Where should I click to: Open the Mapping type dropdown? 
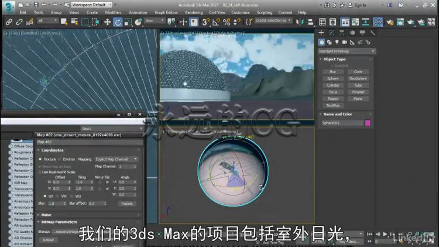pyautogui.click(x=116, y=159)
